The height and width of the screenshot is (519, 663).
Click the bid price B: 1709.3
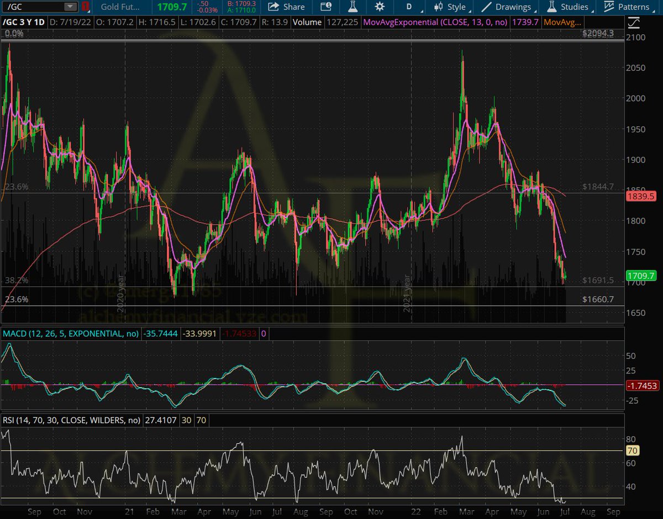point(242,4)
